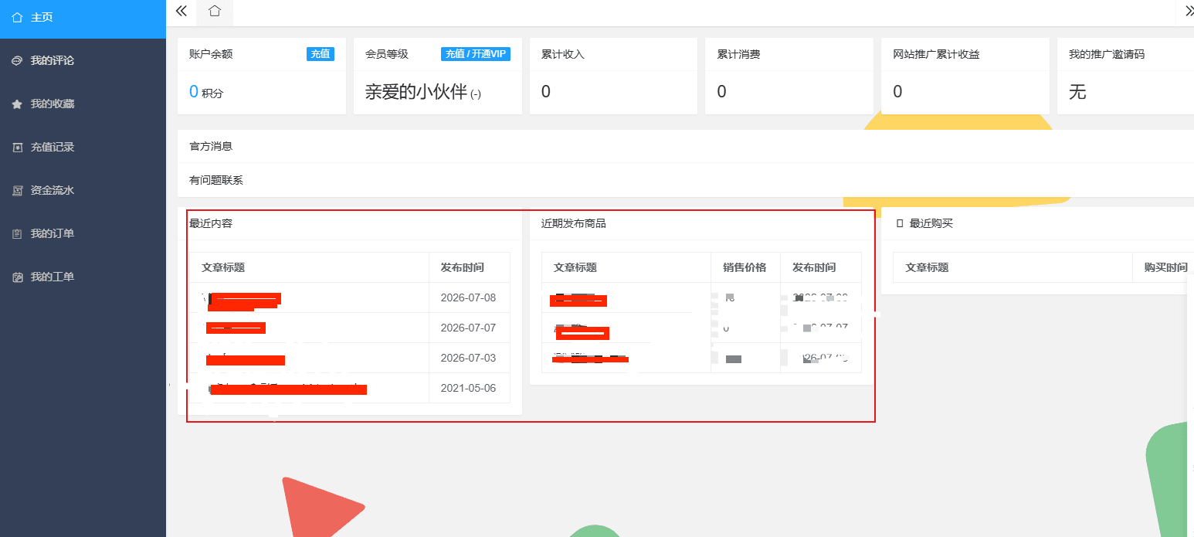
Task: Click the 0 积分 balance value
Action: [206, 92]
